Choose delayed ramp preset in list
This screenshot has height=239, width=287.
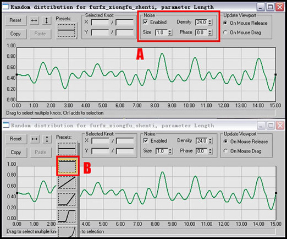pyautogui.click(x=67, y=199)
